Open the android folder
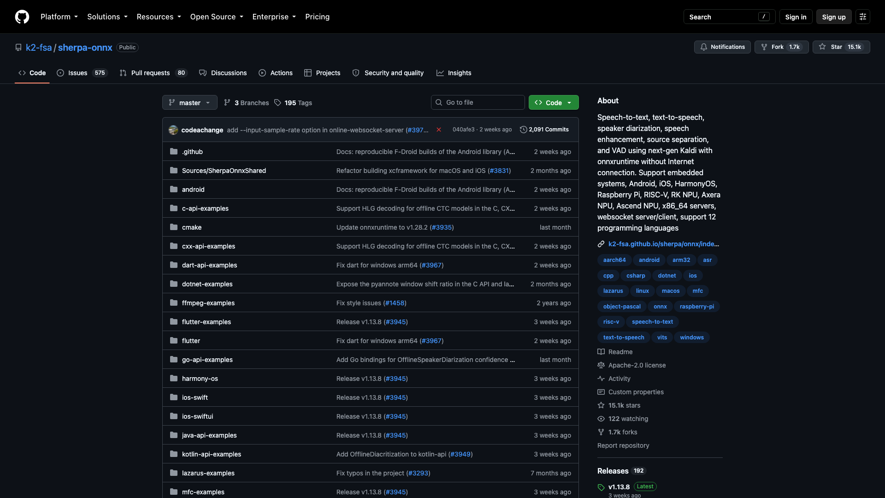Image resolution: width=885 pixels, height=498 pixels. [193, 190]
